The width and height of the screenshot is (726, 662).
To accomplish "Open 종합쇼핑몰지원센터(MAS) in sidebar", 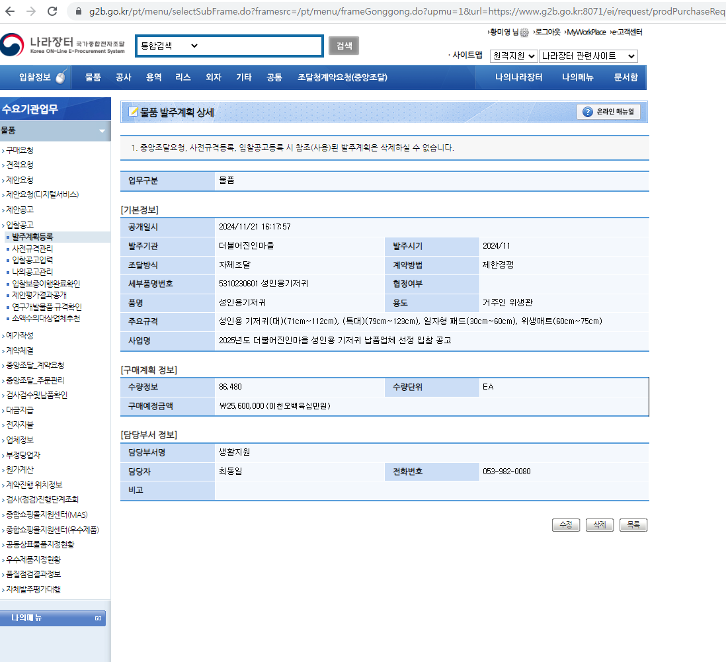I will click(x=47, y=515).
